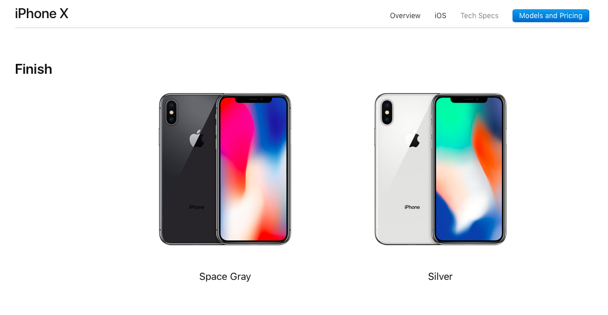Click the Apple logo on Space Gray iPhone
The height and width of the screenshot is (315, 608).
[197, 139]
